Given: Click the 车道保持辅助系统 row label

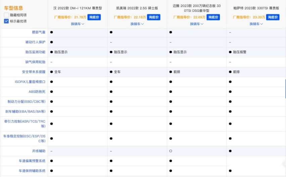Looking at the screenshot, I should (x=32, y=171).
